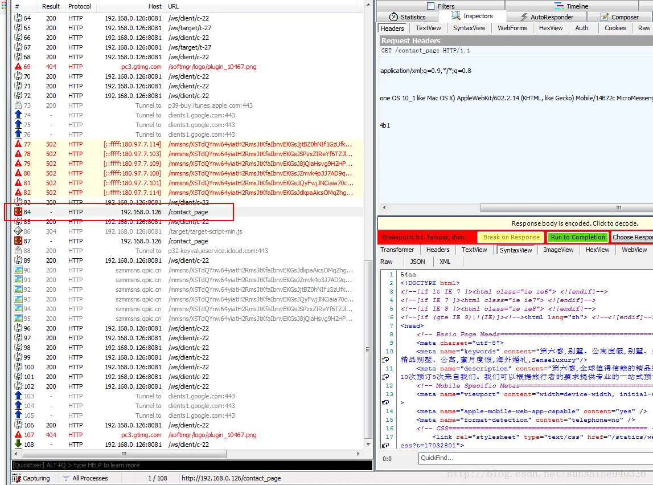Image resolution: width=653 pixels, height=485 pixels.
Task: Click the Response body is encoded bar
Action: [x=515, y=223]
